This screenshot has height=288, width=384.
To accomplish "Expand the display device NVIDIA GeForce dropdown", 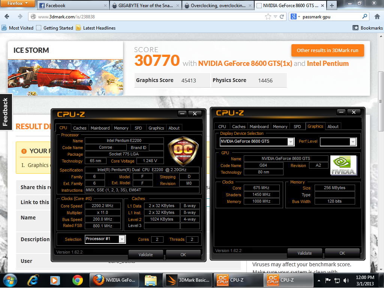I will click(x=291, y=142).
